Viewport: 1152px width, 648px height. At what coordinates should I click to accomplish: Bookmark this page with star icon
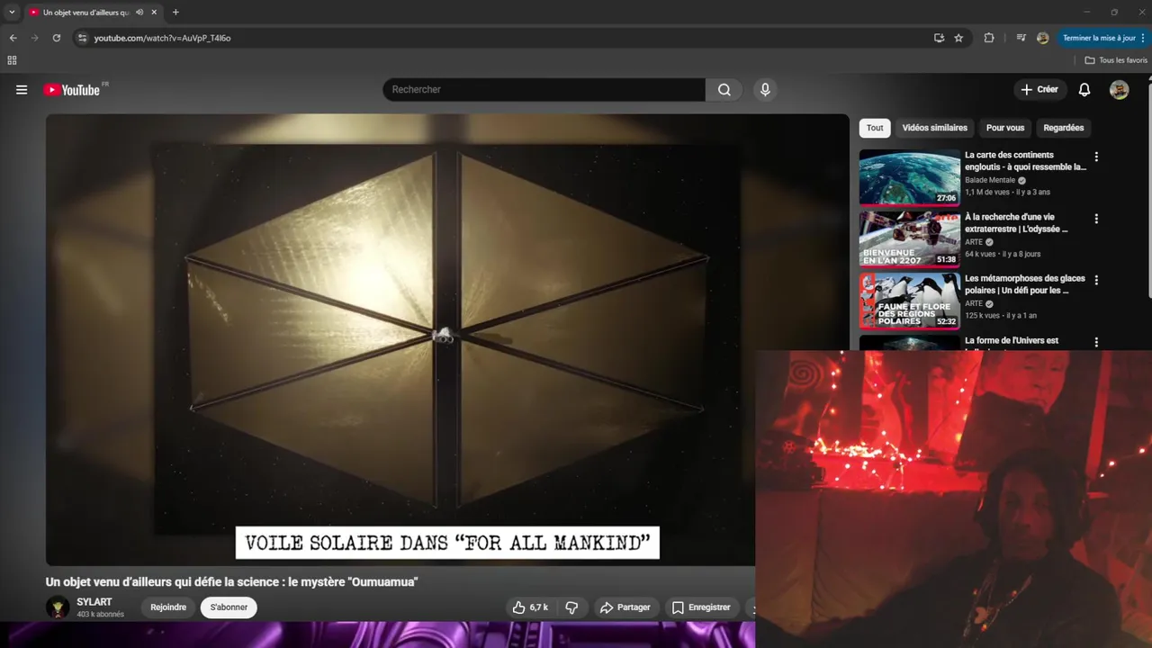pos(958,38)
